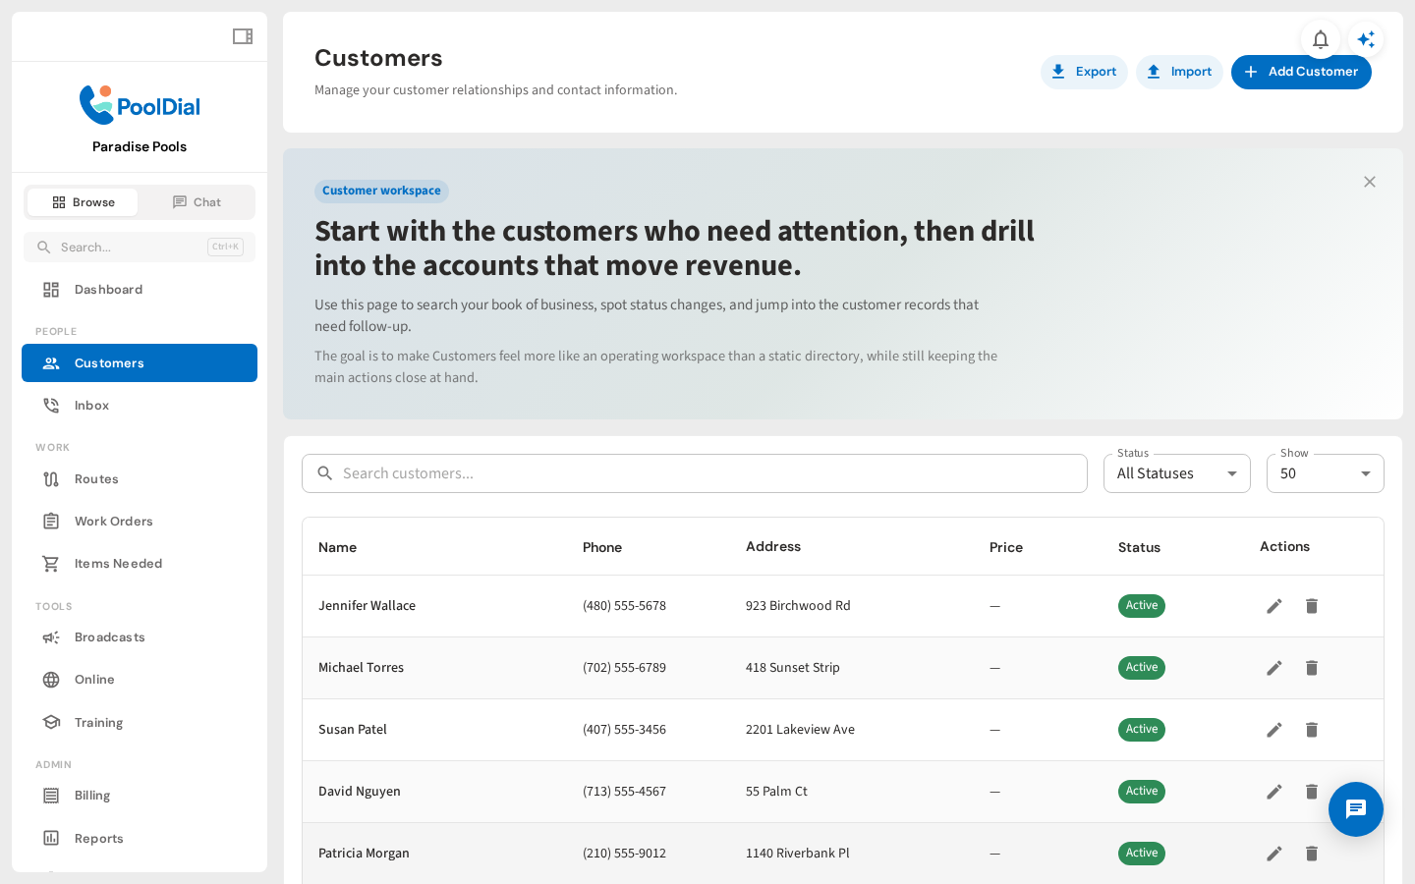Click the Work Orders clipboard icon
Image resolution: width=1415 pixels, height=884 pixels.
(51, 522)
